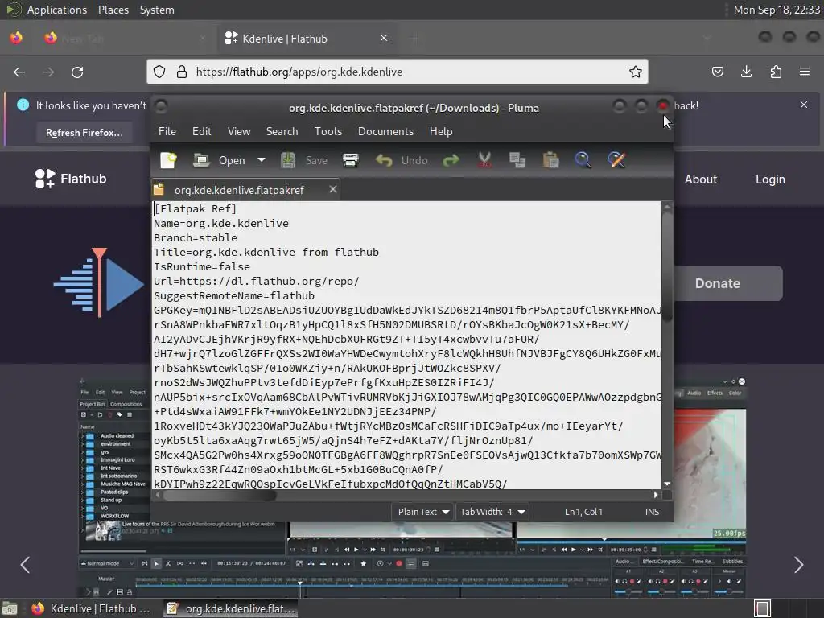This screenshot has height=618, width=824.
Task: Open the Firefox hamburger menu
Action: point(805,72)
